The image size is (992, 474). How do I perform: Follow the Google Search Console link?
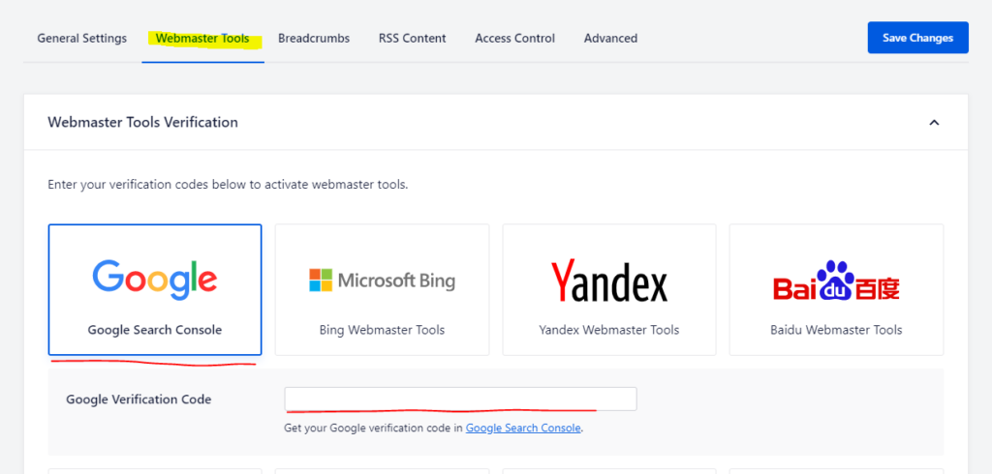(x=523, y=428)
